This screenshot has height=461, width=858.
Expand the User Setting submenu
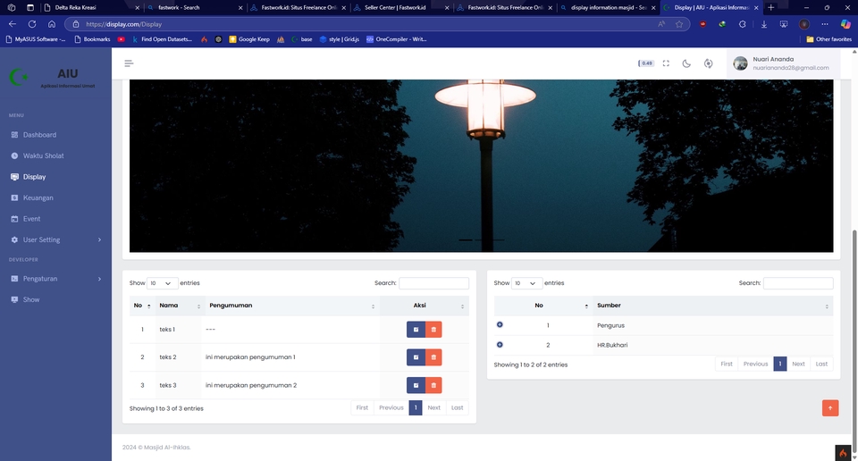point(55,239)
